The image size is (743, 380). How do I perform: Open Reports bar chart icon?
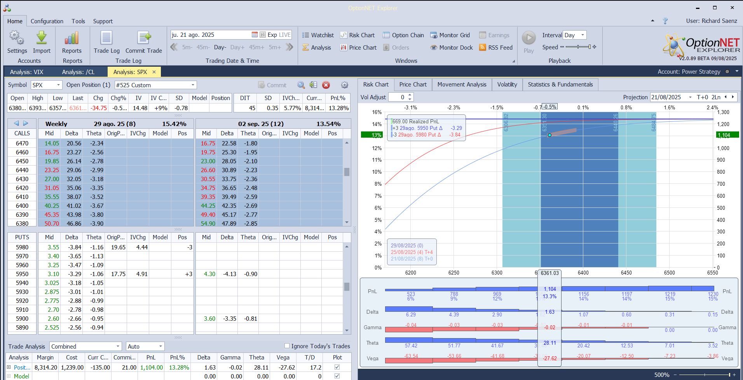(72, 38)
